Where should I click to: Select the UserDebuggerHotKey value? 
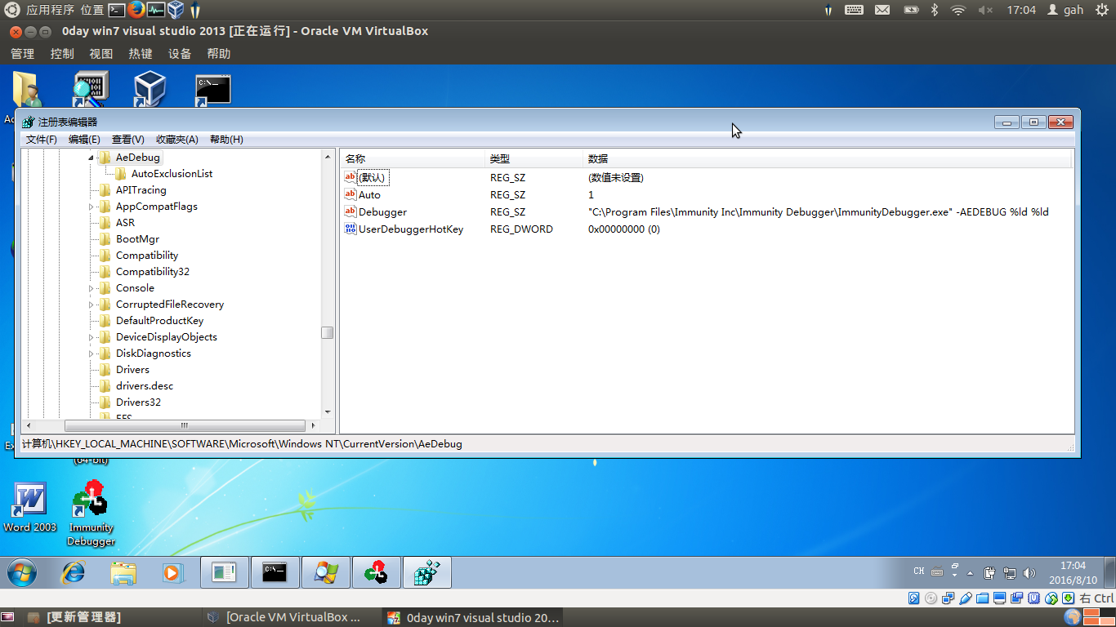point(411,229)
